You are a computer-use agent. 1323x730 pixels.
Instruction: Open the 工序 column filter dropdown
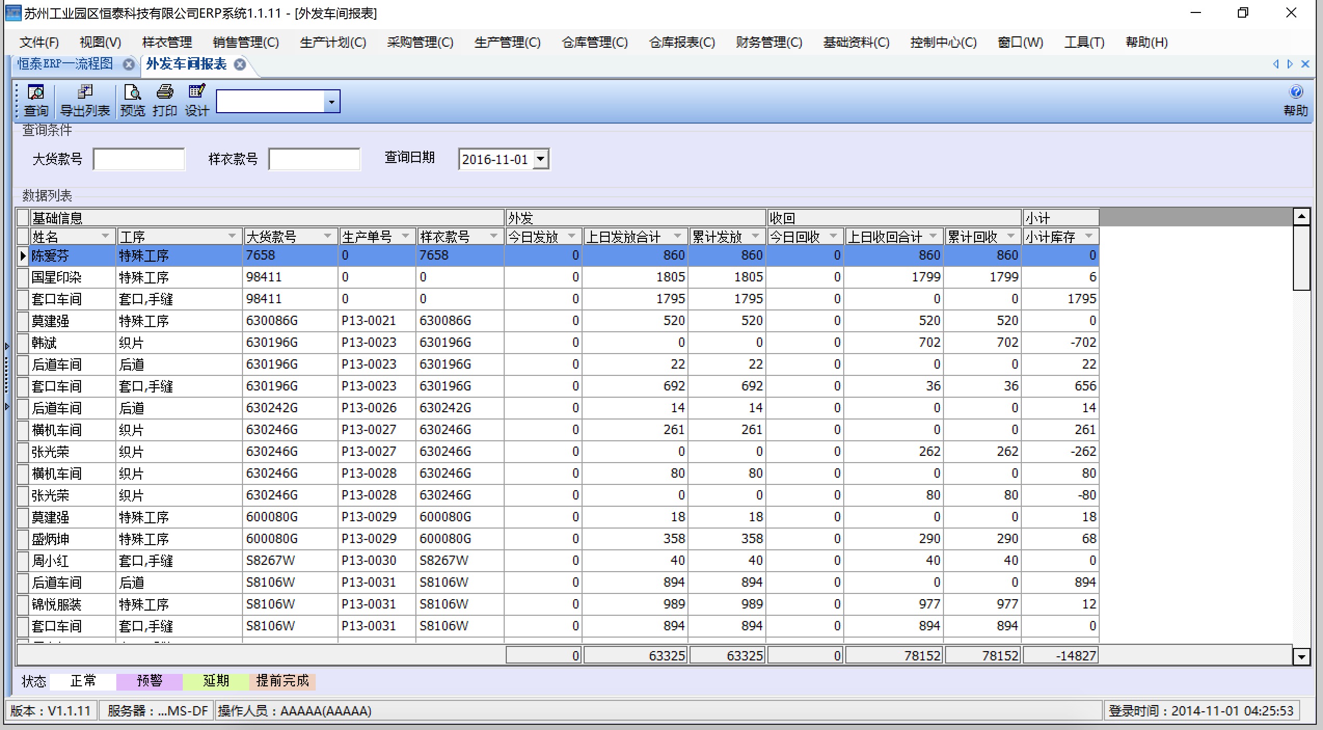(232, 236)
